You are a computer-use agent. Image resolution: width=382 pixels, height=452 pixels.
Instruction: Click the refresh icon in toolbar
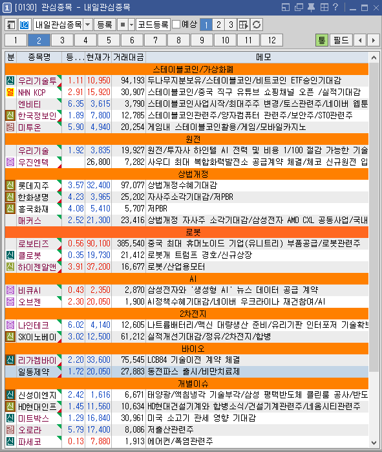click(257, 25)
